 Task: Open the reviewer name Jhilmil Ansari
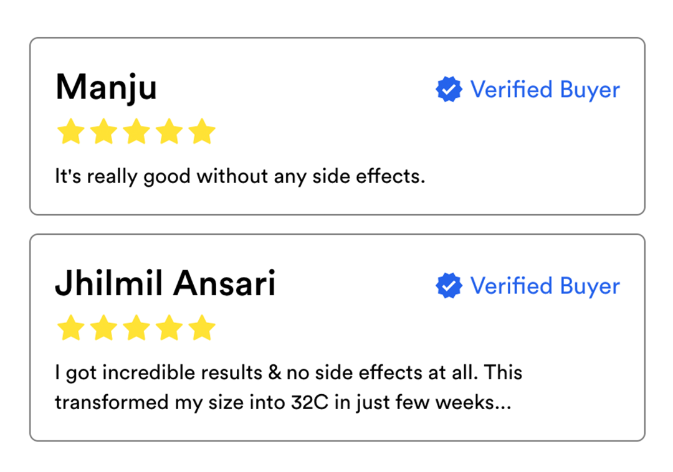pos(165,284)
